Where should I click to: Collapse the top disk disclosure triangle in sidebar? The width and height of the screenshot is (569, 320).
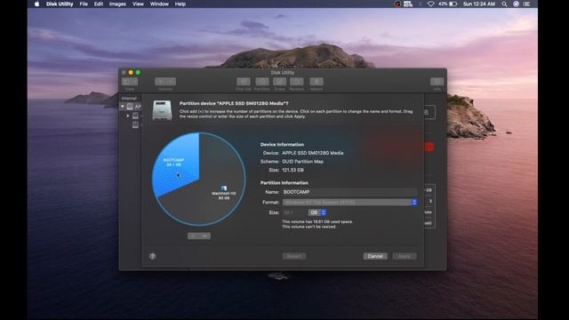(123, 107)
